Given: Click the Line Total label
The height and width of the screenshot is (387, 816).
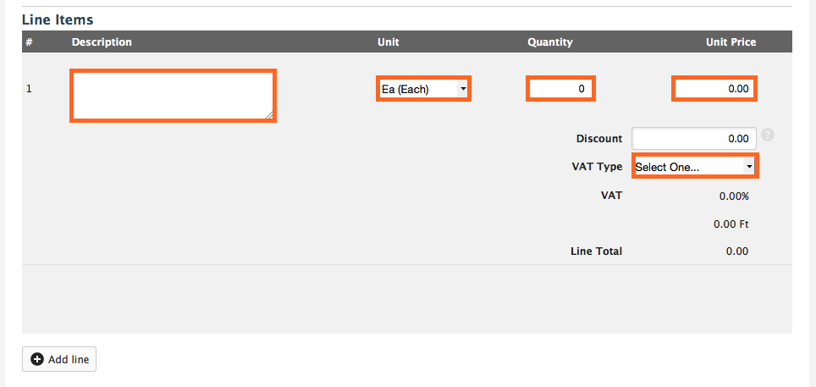Looking at the screenshot, I should click(x=597, y=251).
